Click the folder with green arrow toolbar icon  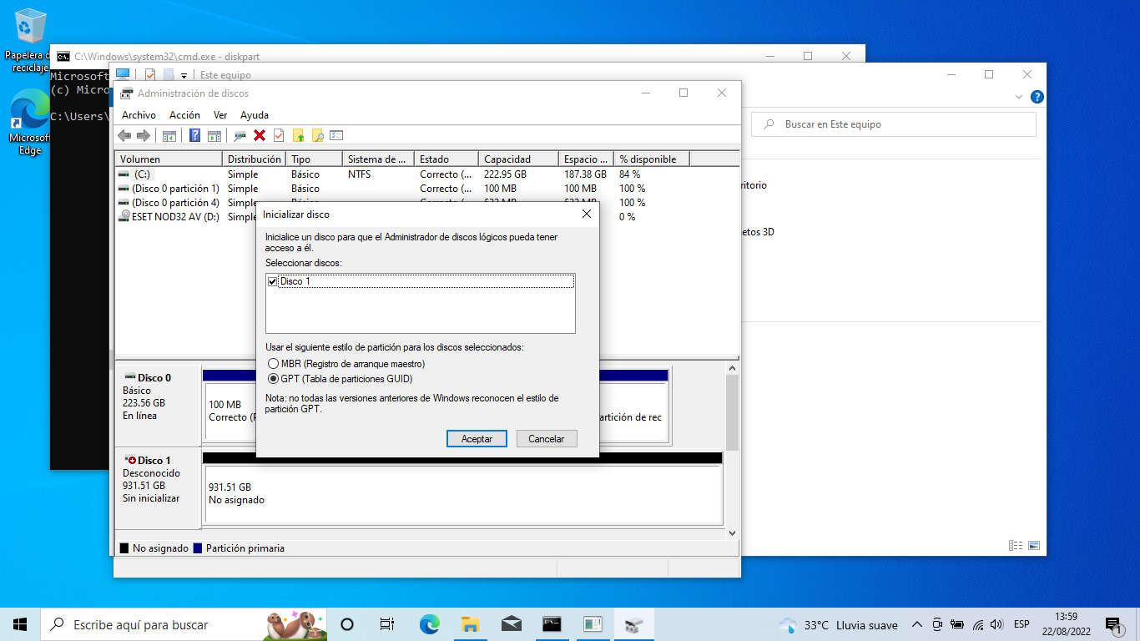point(298,135)
